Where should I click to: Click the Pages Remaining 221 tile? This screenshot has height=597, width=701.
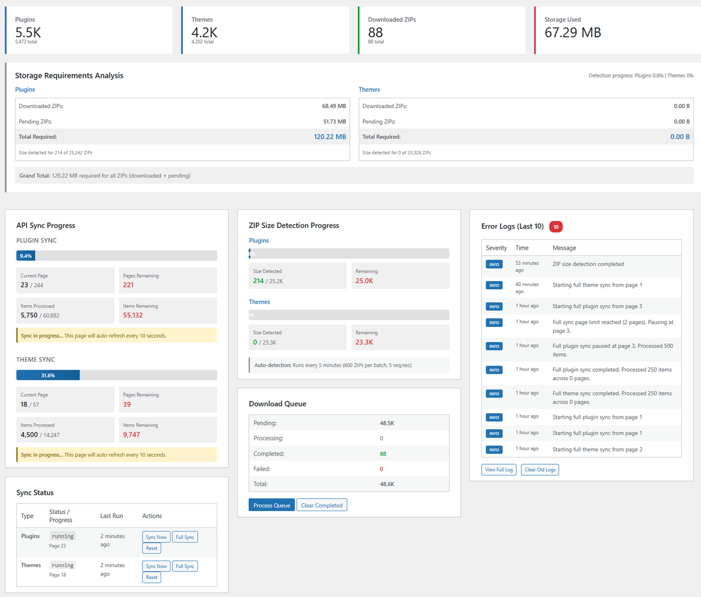[x=168, y=280]
